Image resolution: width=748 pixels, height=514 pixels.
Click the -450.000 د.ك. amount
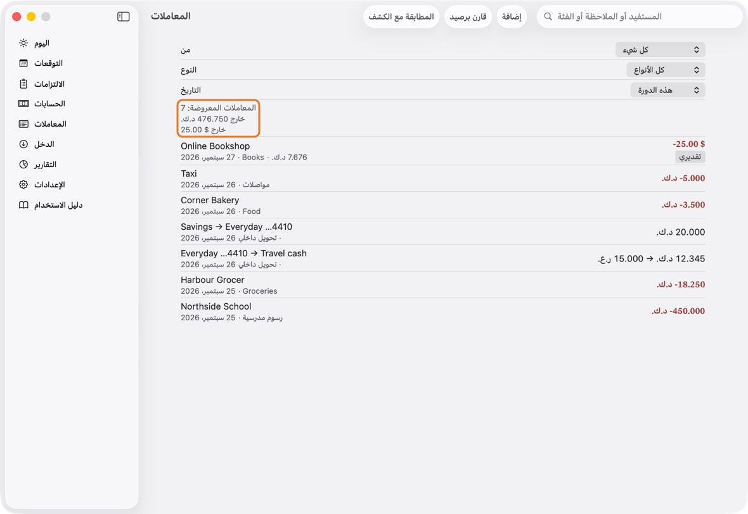[678, 311]
